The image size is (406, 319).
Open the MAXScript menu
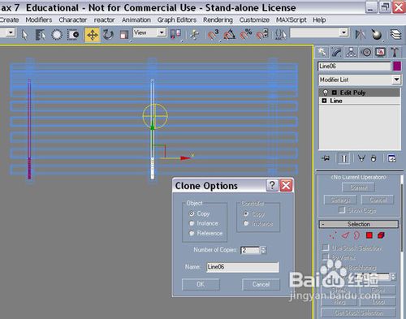pyautogui.click(x=292, y=20)
